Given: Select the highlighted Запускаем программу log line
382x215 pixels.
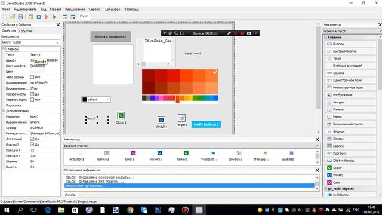Looking at the screenshot, I should 189,186.
